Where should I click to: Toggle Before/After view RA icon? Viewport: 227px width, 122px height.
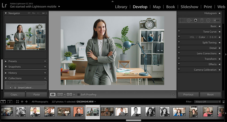pos(60,94)
